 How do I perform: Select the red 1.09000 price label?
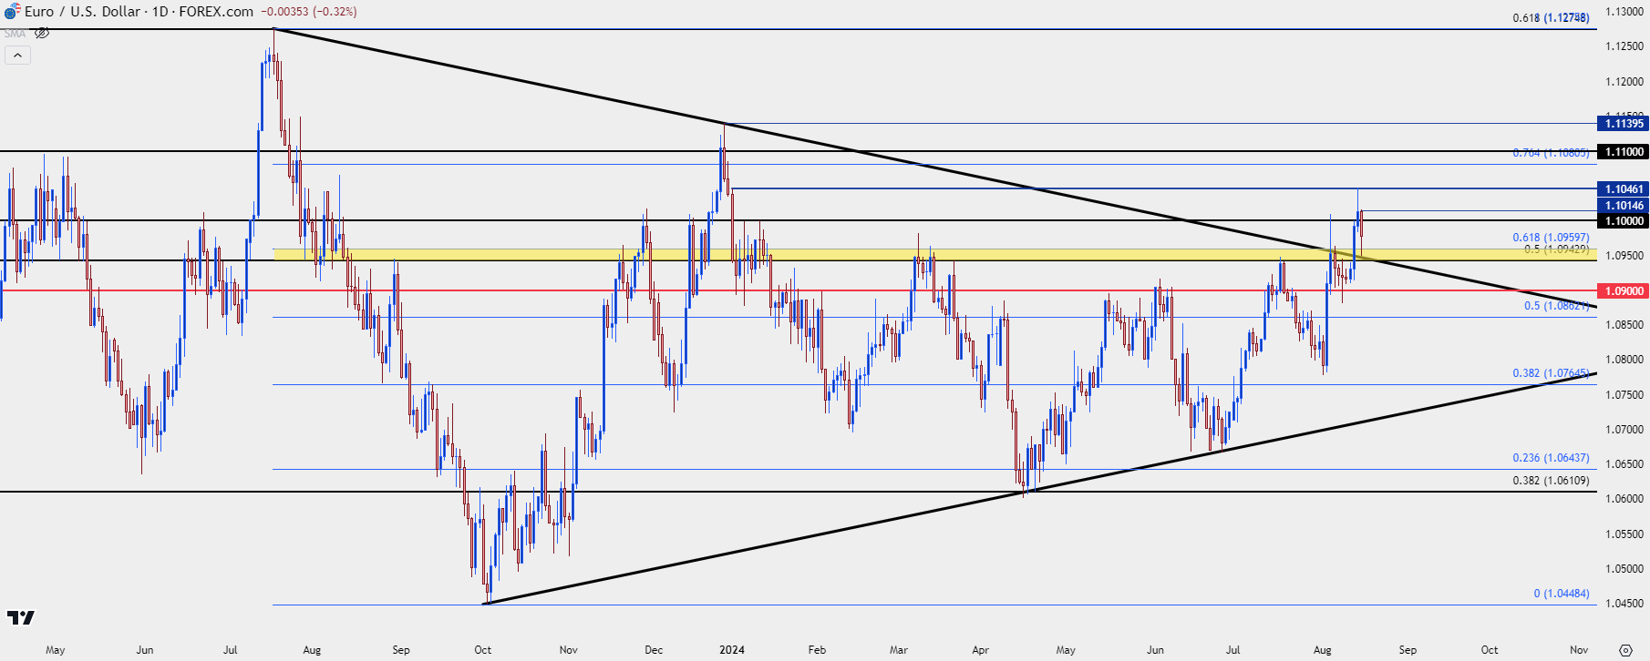point(1624,291)
